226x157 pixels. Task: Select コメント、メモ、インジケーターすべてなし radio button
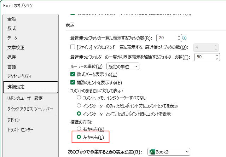pos(79,98)
